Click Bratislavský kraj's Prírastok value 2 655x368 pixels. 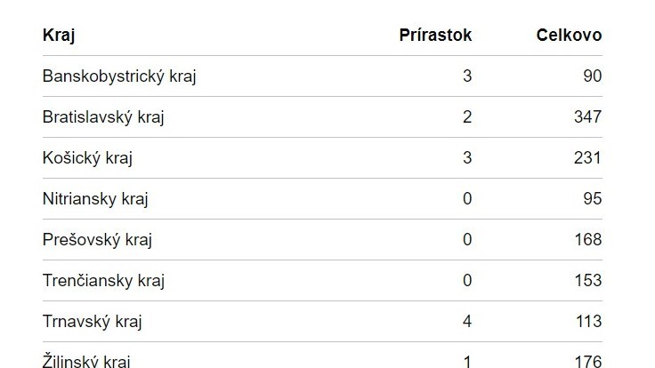click(x=467, y=117)
